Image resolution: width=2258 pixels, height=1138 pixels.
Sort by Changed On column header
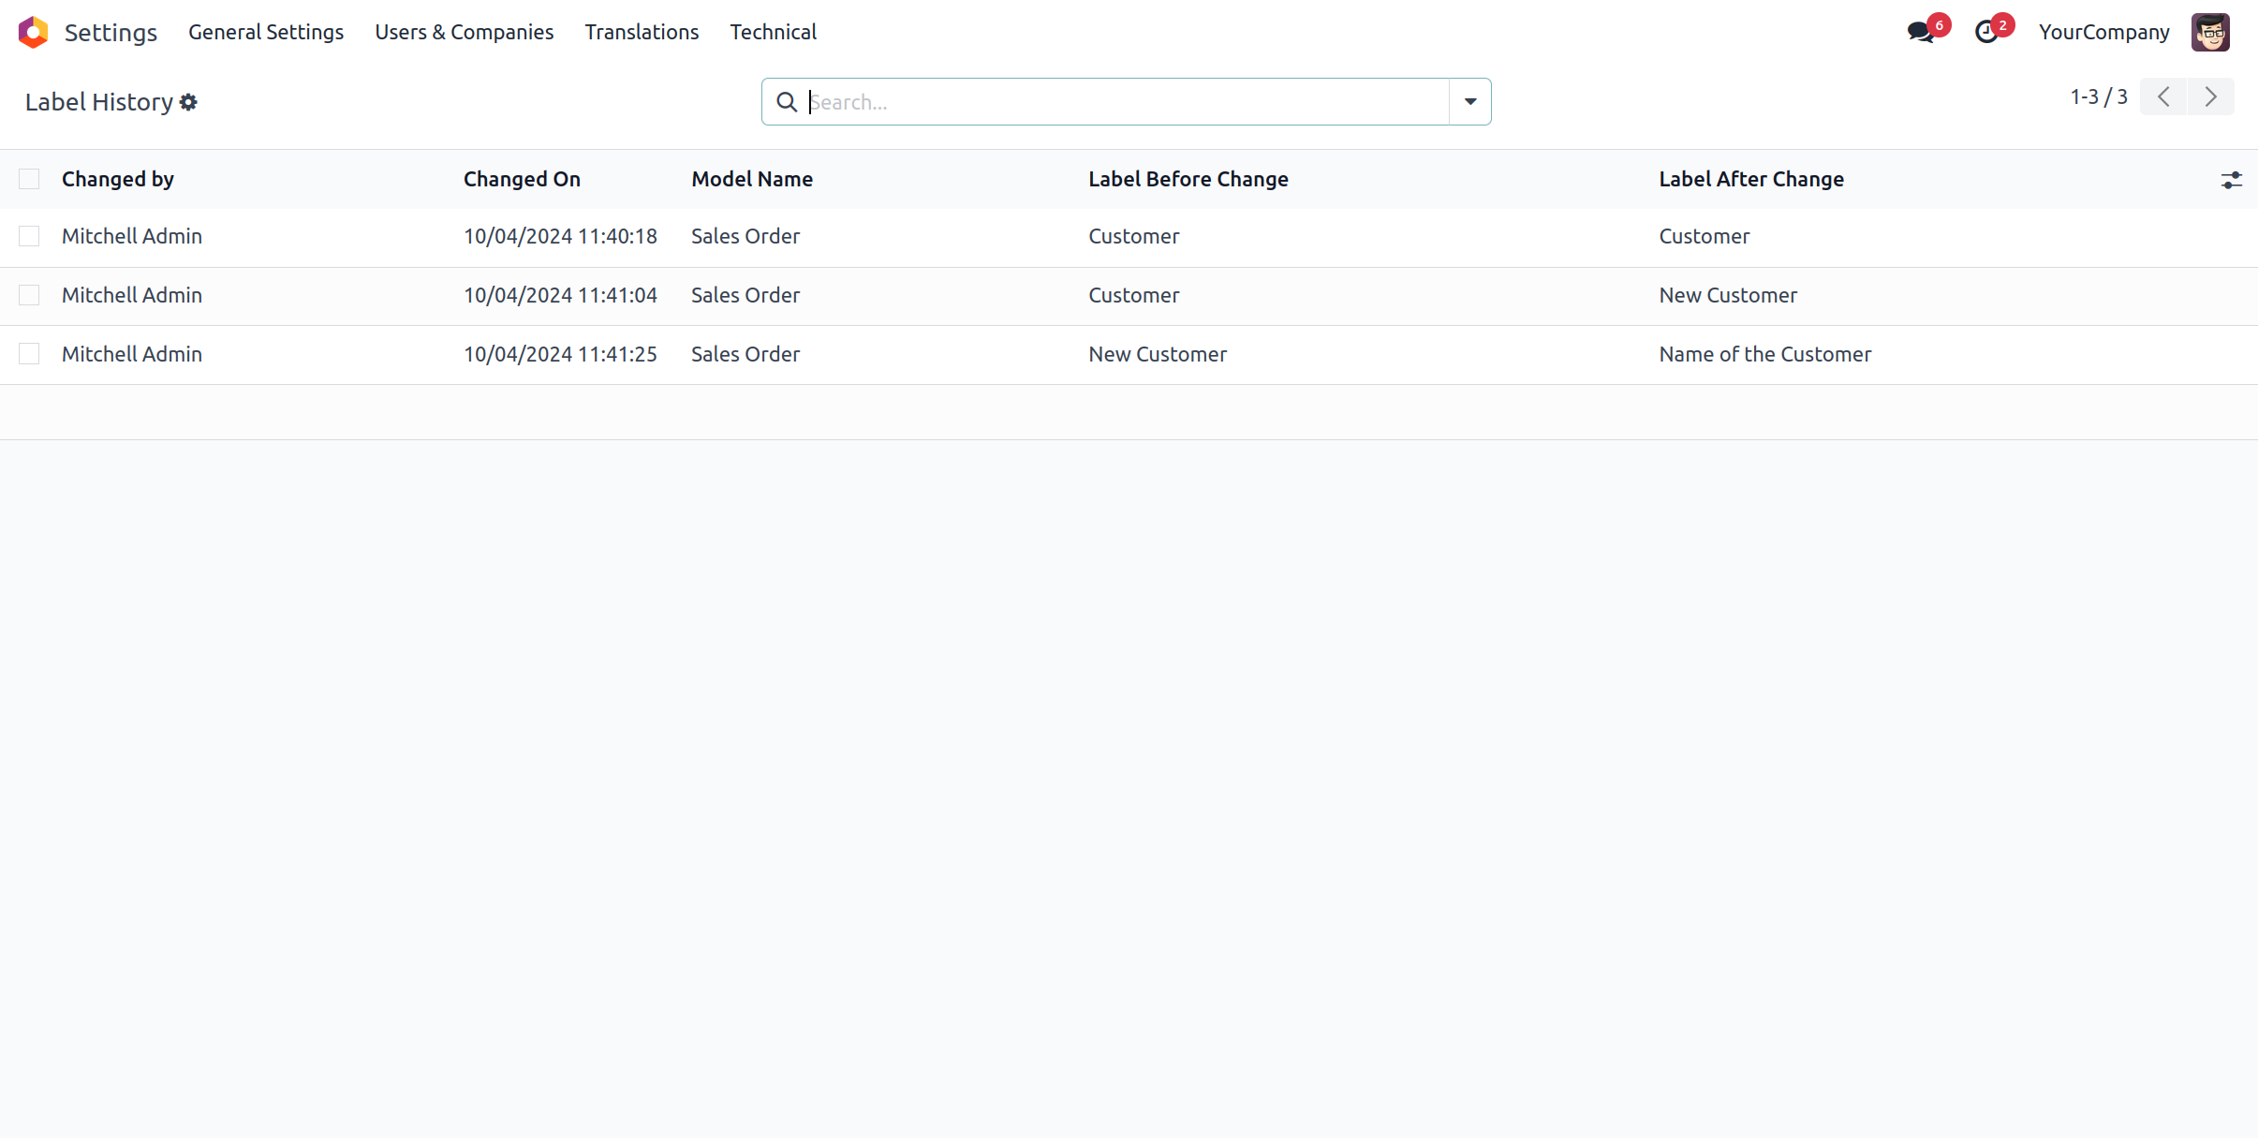click(x=522, y=179)
